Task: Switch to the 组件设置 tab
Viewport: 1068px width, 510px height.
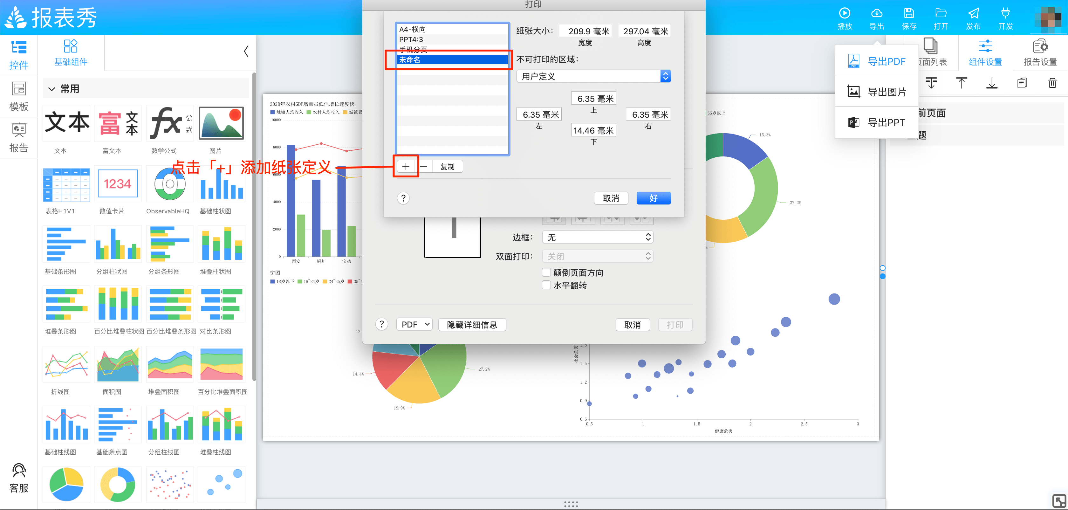Action: pos(985,53)
